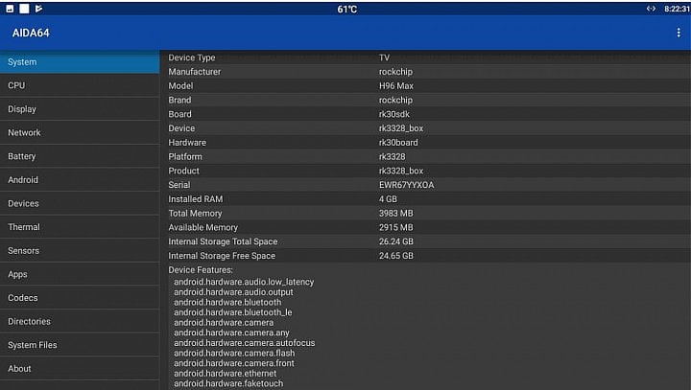This screenshot has width=691, height=390.
Task: Select Internal Storage Free Space value 24.65 GB
Action: (396, 255)
